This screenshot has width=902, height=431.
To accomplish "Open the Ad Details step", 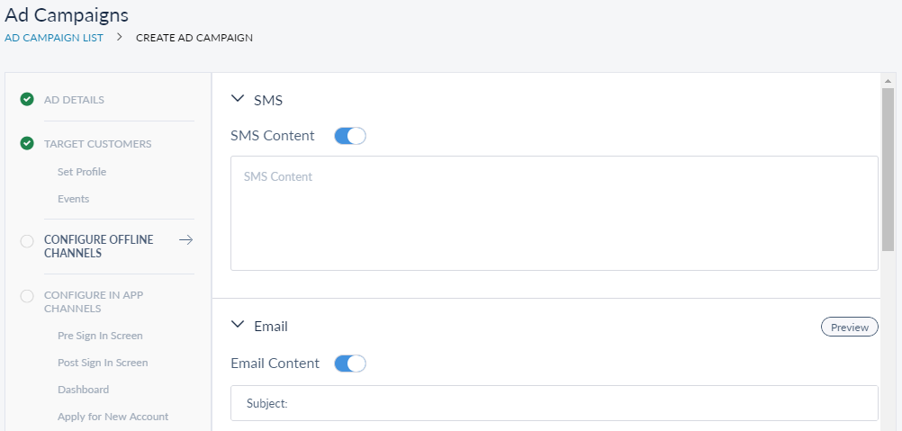I will (74, 100).
